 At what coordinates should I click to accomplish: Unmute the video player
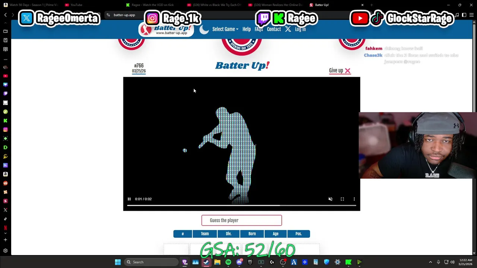(x=330, y=199)
